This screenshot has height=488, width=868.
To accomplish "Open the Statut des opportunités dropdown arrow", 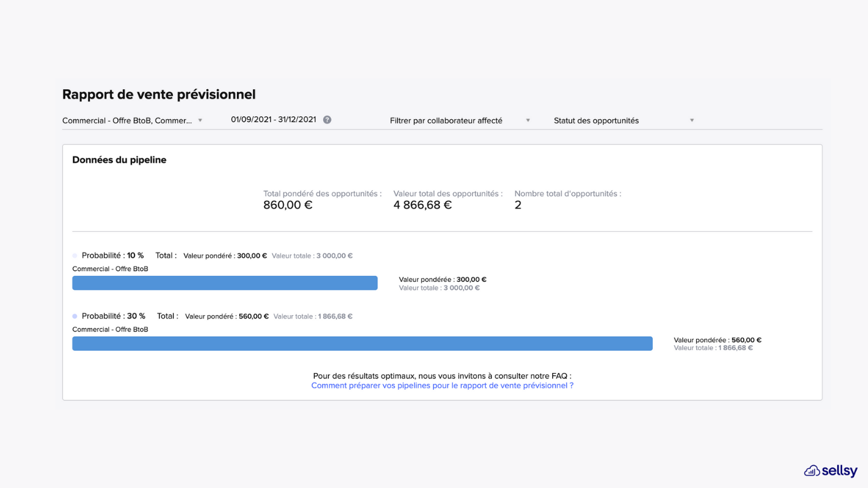I will pyautogui.click(x=692, y=120).
